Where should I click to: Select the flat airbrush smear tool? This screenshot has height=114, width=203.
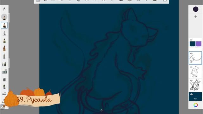4,94
